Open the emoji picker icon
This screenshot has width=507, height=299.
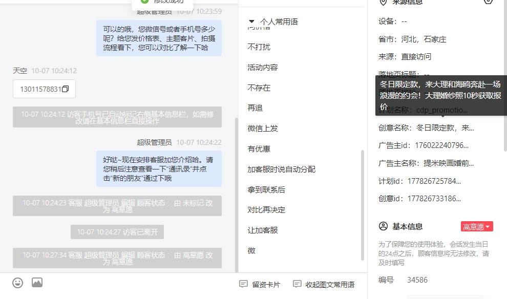[x=18, y=283]
